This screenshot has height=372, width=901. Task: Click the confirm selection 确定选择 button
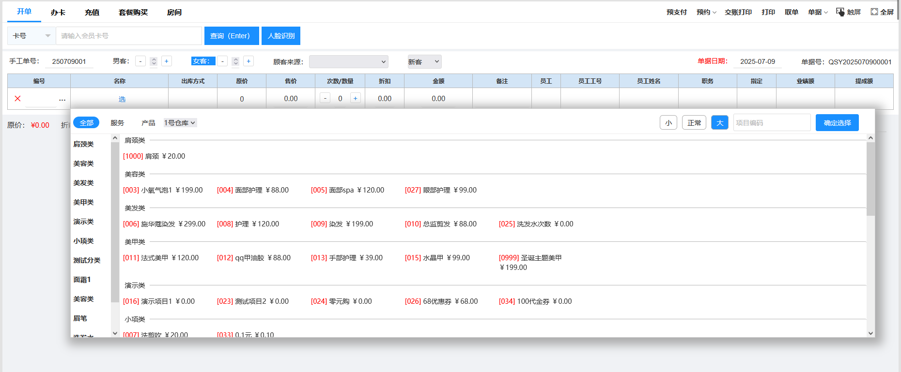[837, 123]
